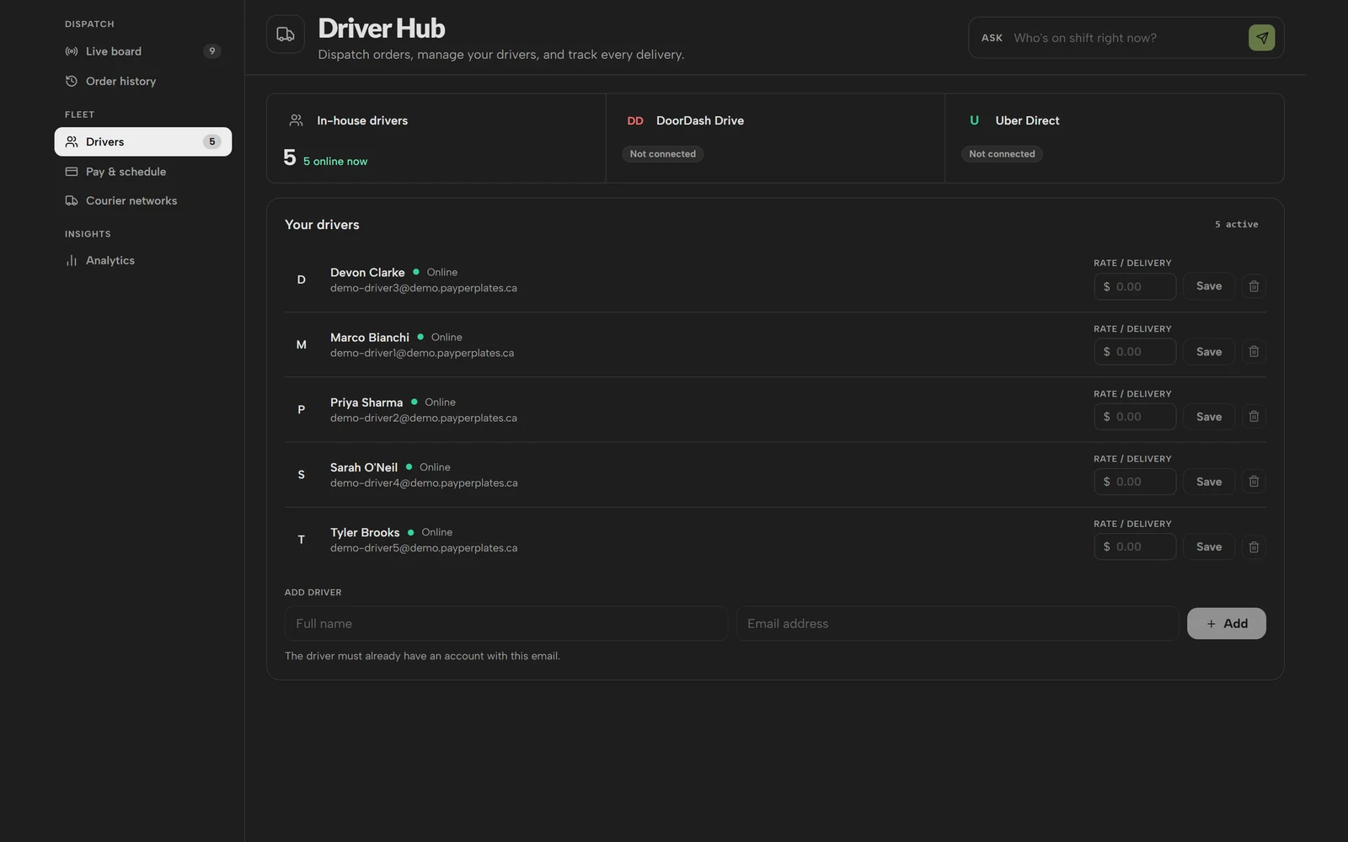This screenshot has width=1348, height=842.
Task: Open Analytics under Insights
Action: (143, 260)
